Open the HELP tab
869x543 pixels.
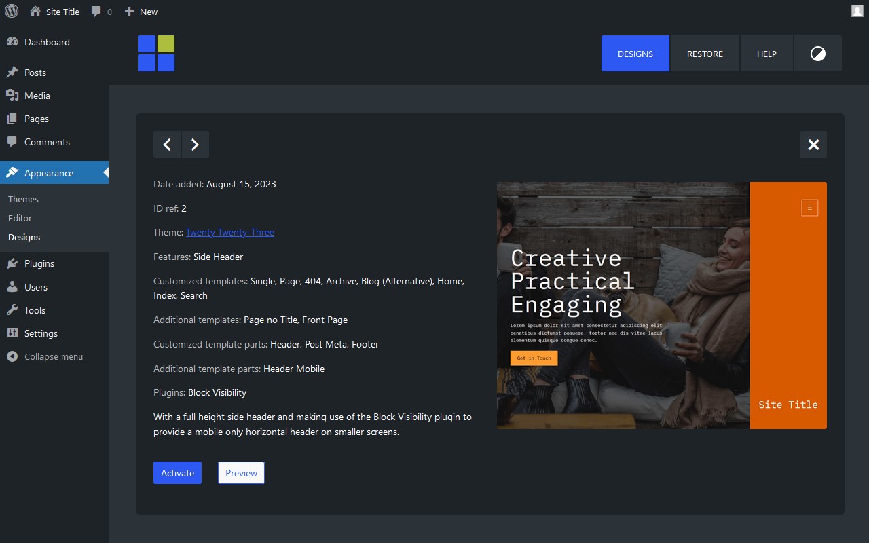click(x=766, y=54)
